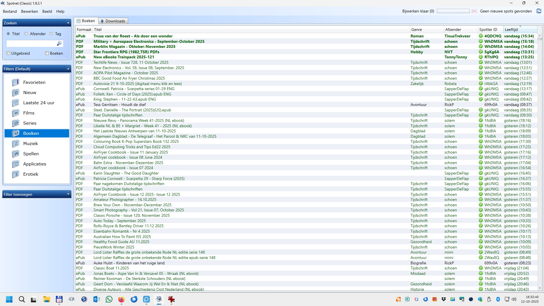Tick the Boeken checkbox in search
The image size is (544, 306).
pos(47,53)
